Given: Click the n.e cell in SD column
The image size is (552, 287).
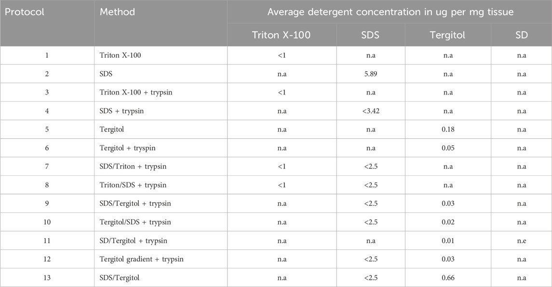Looking at the screenshot, I should point(521,240).
